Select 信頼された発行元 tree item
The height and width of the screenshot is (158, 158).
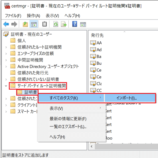[x=33, y=73]
